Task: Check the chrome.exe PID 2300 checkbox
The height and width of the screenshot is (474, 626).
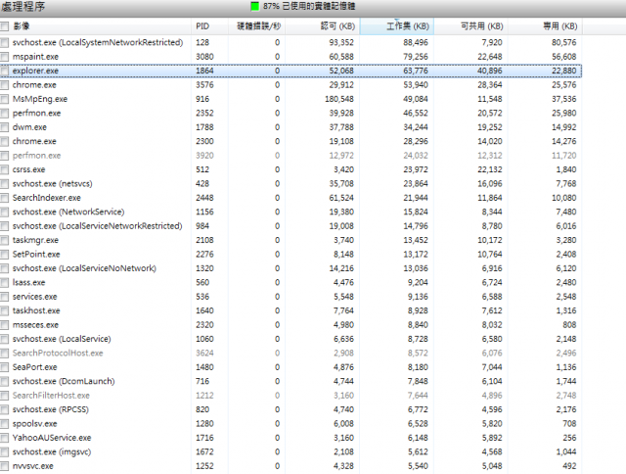Action: pos(4,141)
